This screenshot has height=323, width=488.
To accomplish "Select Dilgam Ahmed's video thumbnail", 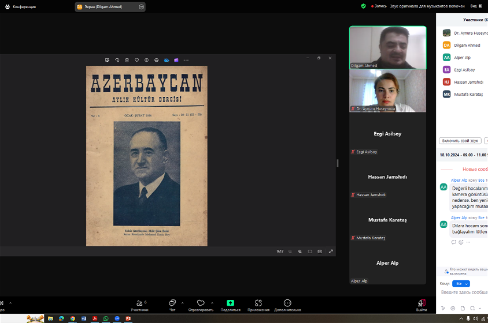I will (387, 47).
